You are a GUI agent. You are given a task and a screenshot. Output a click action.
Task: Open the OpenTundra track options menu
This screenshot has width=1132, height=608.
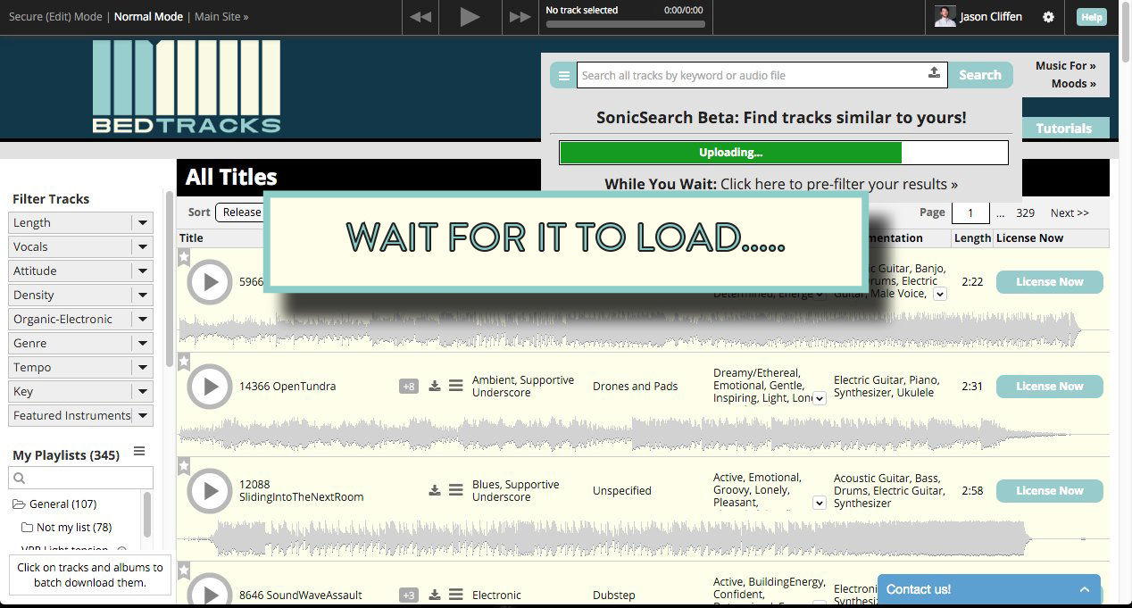455,387
